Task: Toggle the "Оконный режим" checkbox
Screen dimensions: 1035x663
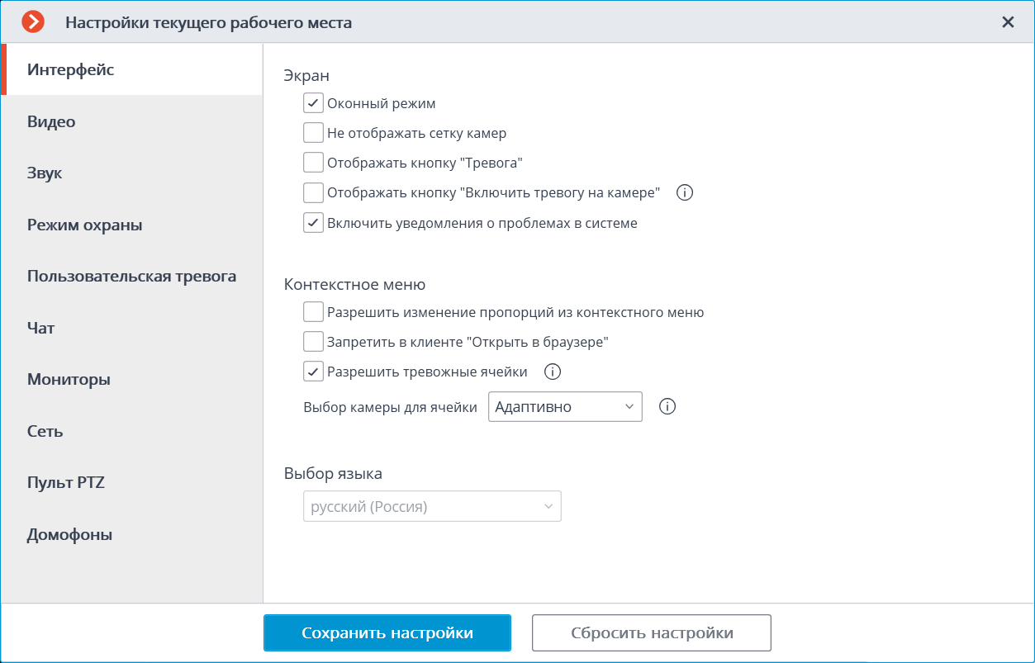Action: [313, 104]
